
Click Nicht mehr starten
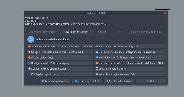coord(119,81)
